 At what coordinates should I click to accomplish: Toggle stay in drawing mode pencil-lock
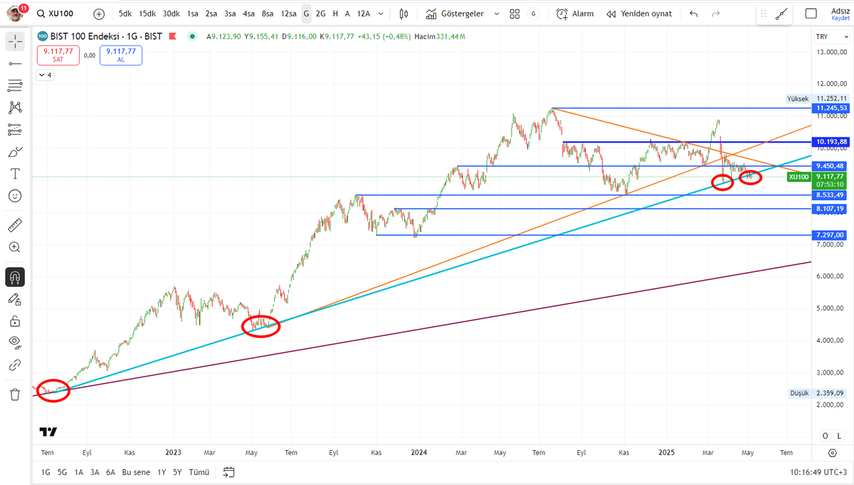click(x=15, y=299)
